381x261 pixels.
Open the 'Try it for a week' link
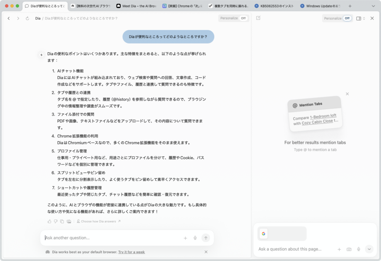[x=131, y=252]
